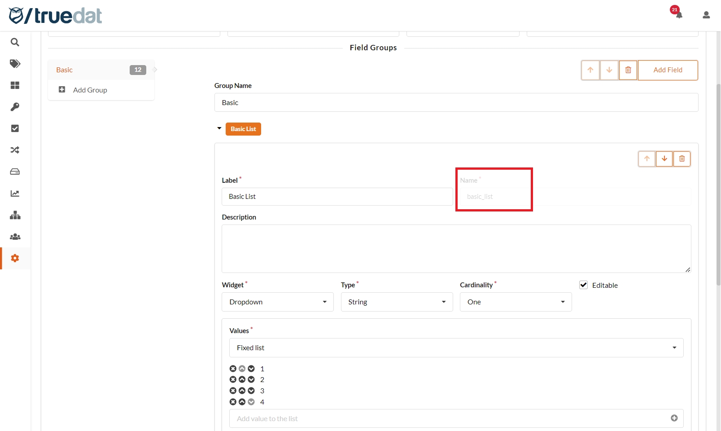This screenshot has width=721, height=431.
Task: Open the tags sidebar icon
Action: pos(15,64)
